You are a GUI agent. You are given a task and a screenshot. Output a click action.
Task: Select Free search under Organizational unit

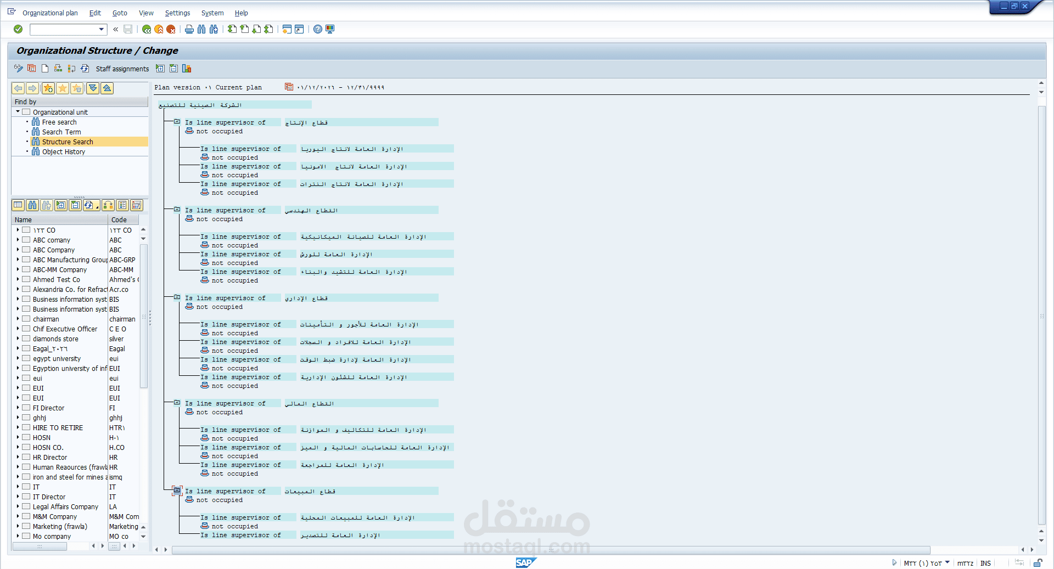(x=59, y=122)
